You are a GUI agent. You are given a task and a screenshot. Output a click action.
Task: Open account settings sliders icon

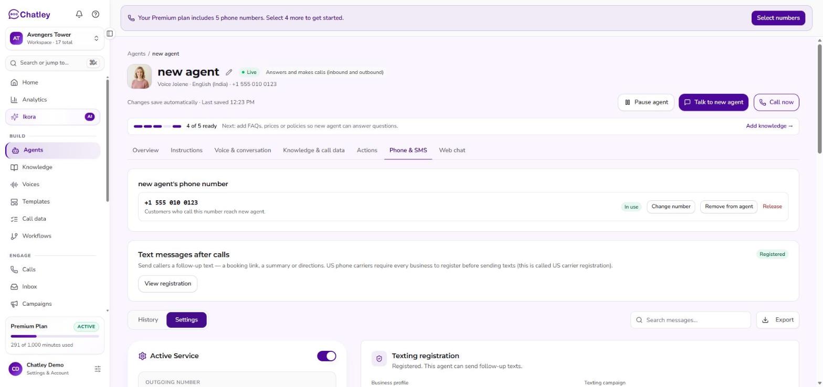(x=98, y=369)
